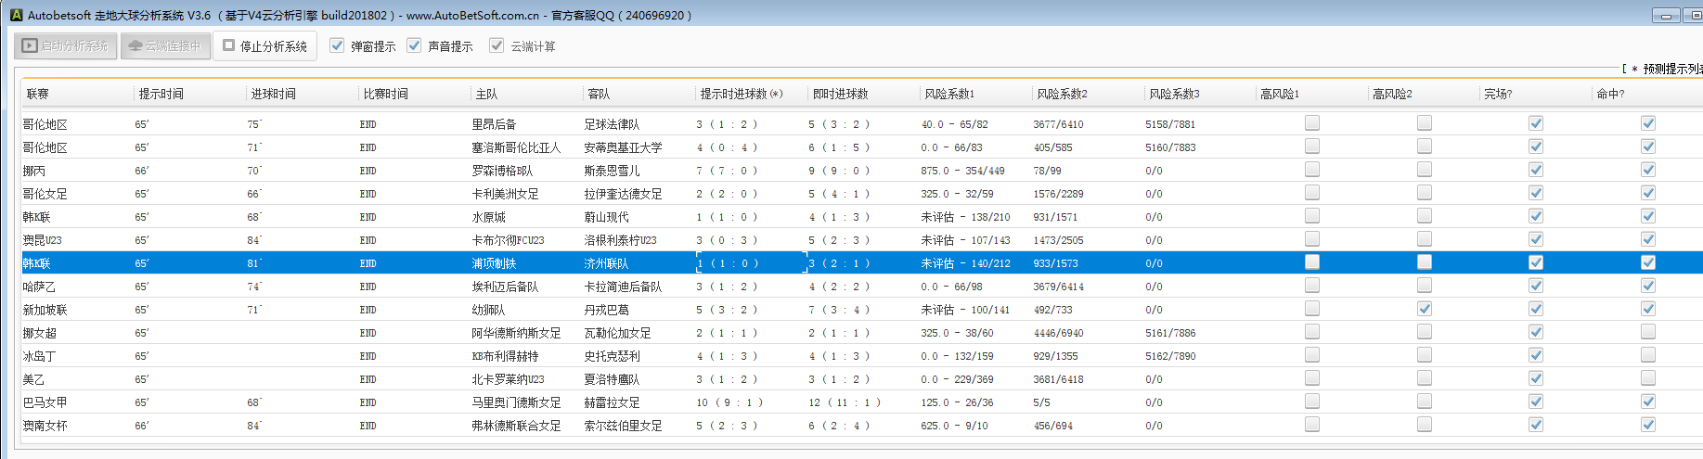The image size is (1703, 459).
Task: Minimize the Autobetsoft window
Action: pos(1666,16)
